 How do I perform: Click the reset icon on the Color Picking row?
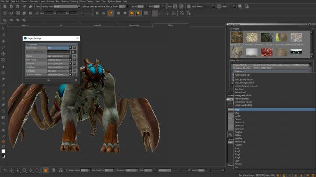click(74, 60)
